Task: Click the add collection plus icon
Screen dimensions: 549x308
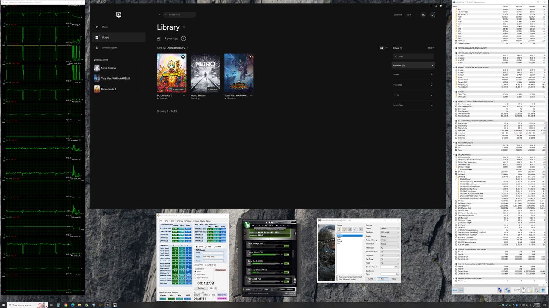Action: point(184,38)
